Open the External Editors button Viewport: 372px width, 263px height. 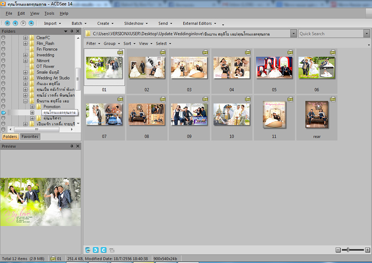(x=200, y=23)
